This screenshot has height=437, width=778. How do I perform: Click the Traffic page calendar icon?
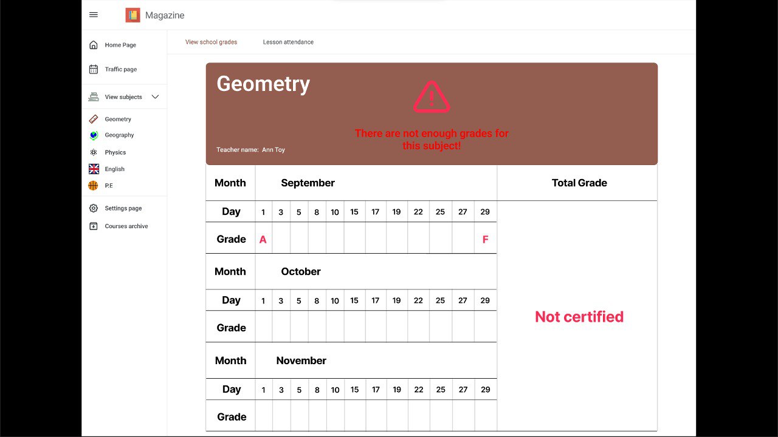94,69
